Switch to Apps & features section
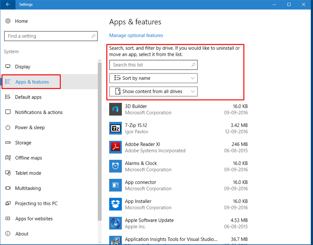313x245 pixels. (31, 82)
